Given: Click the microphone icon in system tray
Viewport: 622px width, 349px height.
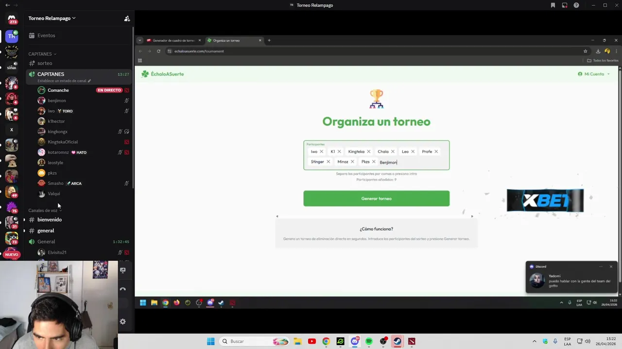Looking at the screenshot, I should (555, 341).
